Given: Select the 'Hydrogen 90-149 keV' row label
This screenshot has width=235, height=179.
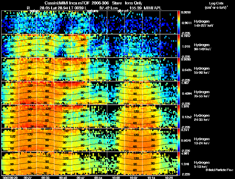Looking at the screenshot, I should [202, 47].
